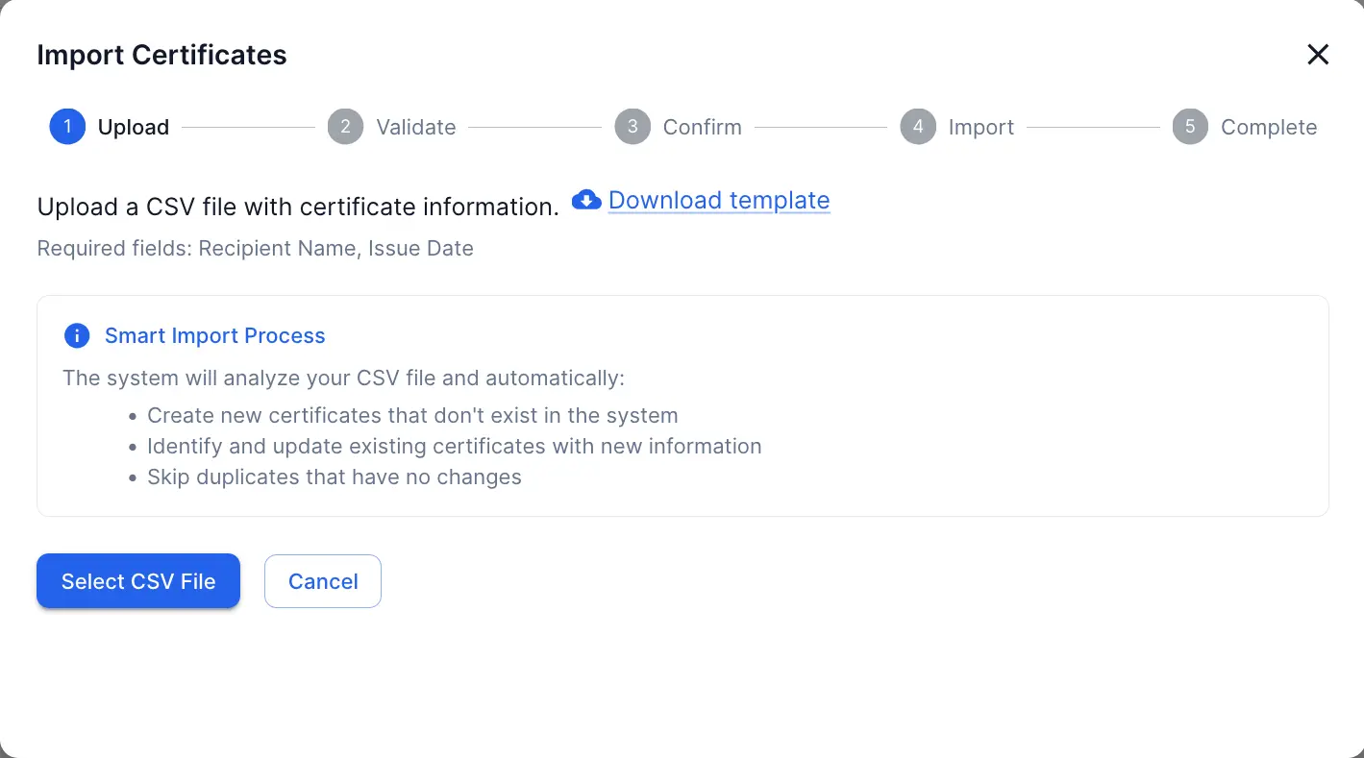This screenshot has width=1364, height=758.
Task: Click the step 2 Validate circle
Action: [x=345, y=127]
